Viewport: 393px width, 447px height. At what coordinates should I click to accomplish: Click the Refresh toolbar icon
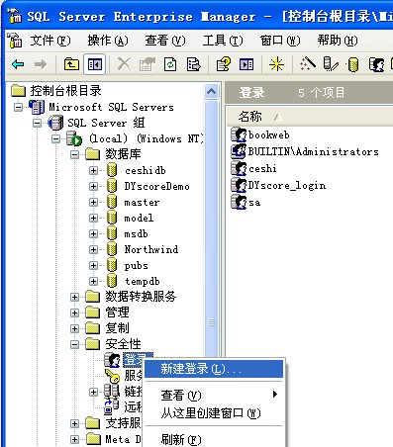[170, 64]
